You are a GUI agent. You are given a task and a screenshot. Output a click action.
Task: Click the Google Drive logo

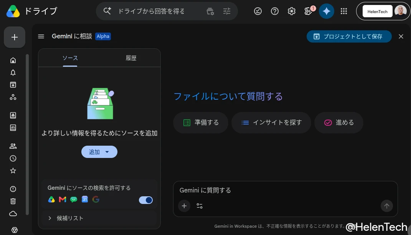(13, 11)
